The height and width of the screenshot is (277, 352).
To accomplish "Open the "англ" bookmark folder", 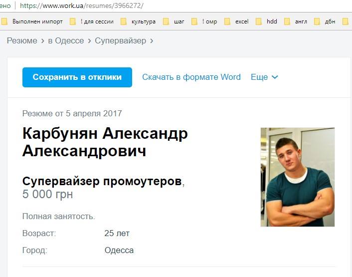I will click(296, 21).
